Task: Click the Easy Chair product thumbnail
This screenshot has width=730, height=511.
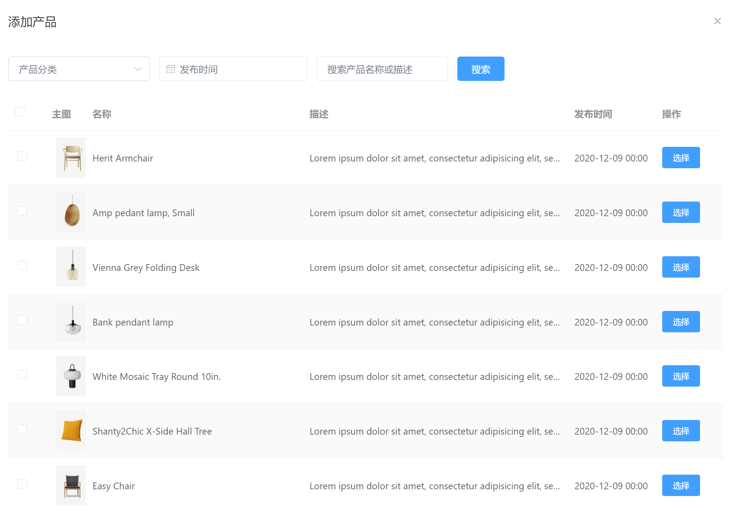Action: pos(71,485)
